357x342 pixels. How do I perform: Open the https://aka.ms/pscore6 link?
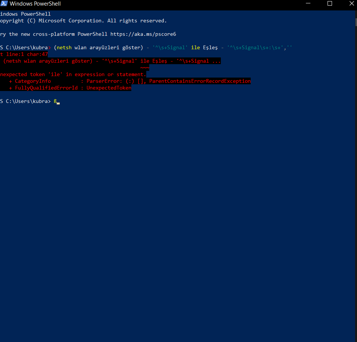click(x=143, y=34)
